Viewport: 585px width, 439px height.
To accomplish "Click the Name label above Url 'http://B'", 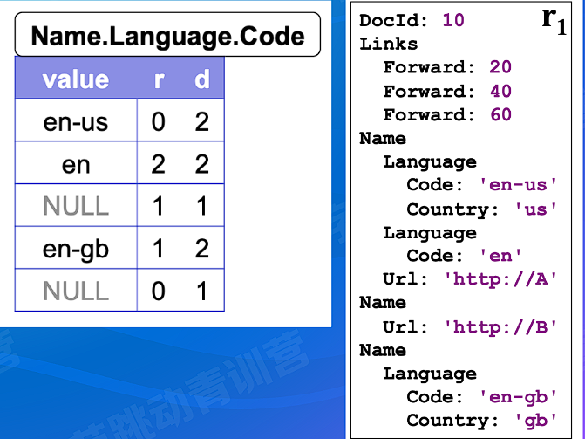I will (x=383, y=303).
